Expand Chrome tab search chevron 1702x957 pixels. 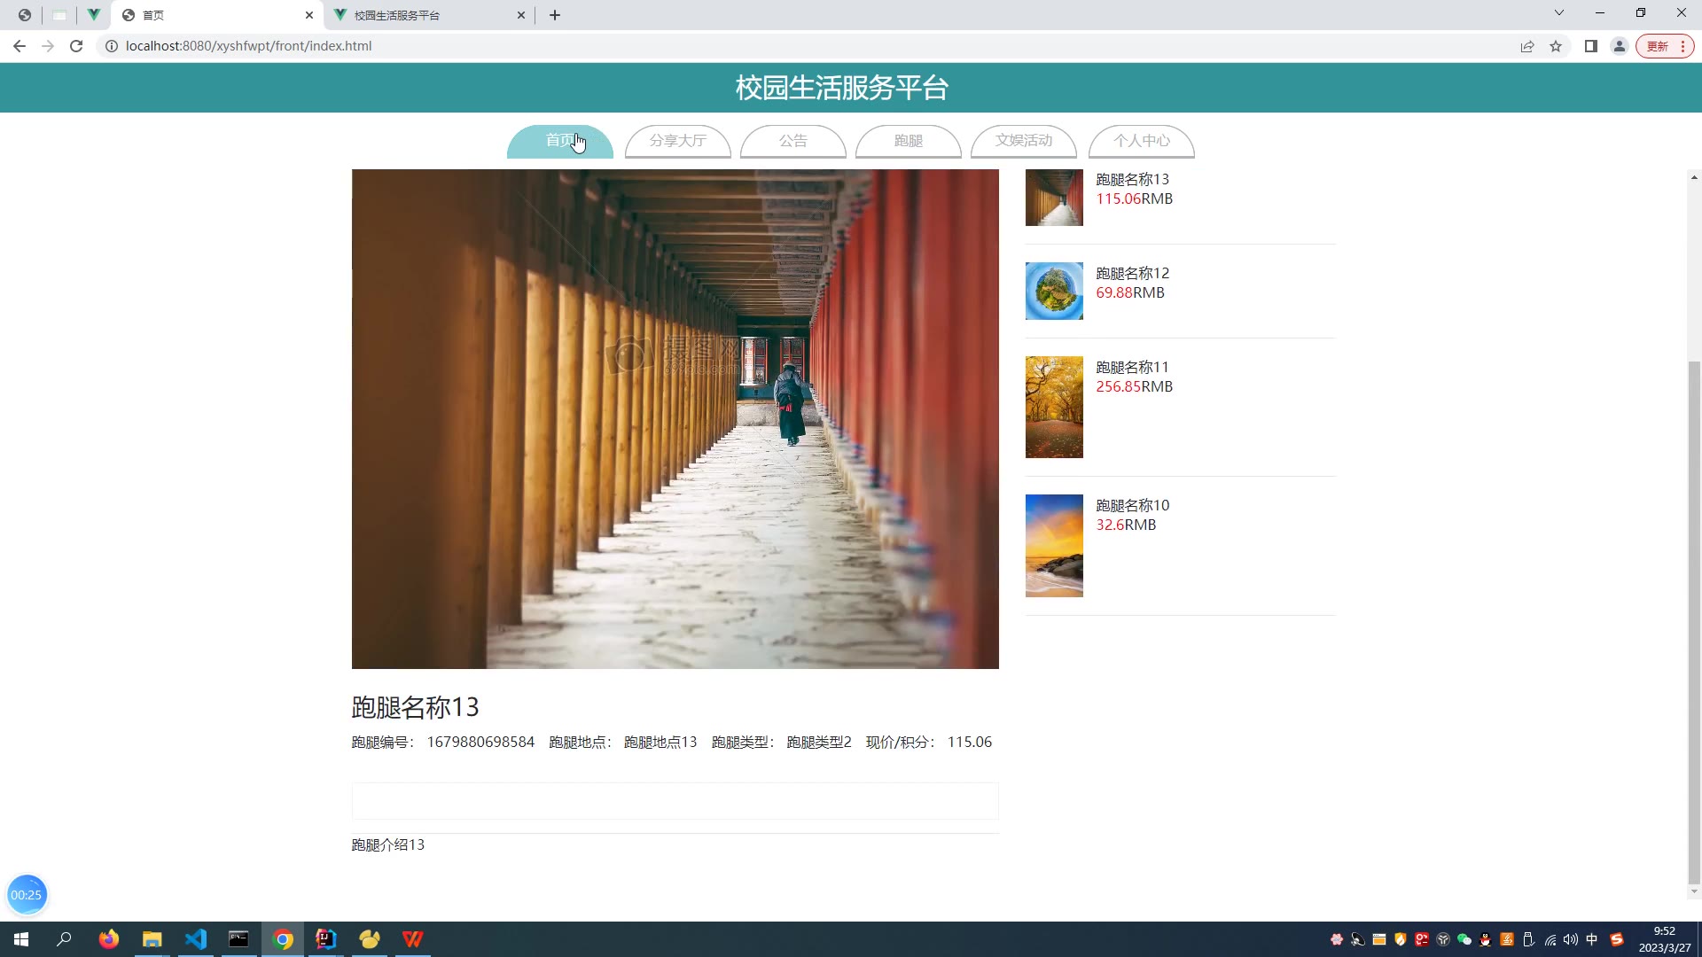coord(1559,13)
